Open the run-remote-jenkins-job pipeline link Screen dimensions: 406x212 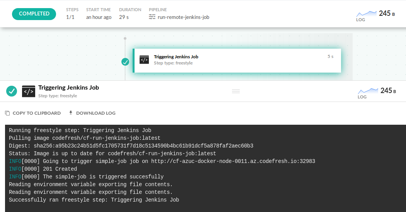(x=183, y=17)
